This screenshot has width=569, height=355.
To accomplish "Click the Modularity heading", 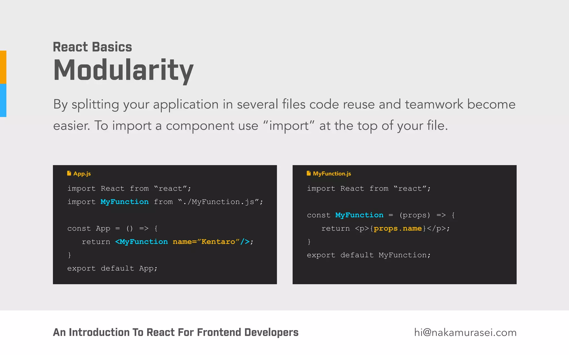I will pyautogui.click(x=123, y=70).
